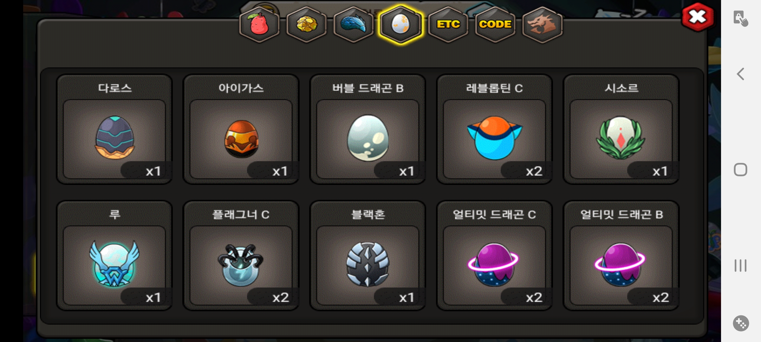Tap the Android back arrow
Viewport: 761px width, 342px height.
point(740,74)
